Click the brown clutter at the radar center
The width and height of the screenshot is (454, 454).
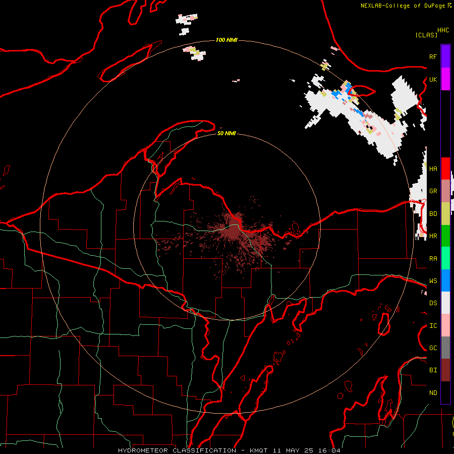(x=233, y=230)
